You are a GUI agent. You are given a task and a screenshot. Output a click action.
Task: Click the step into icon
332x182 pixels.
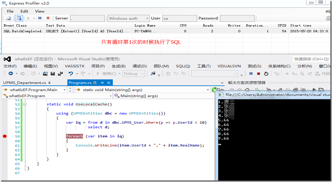[294, 74]
